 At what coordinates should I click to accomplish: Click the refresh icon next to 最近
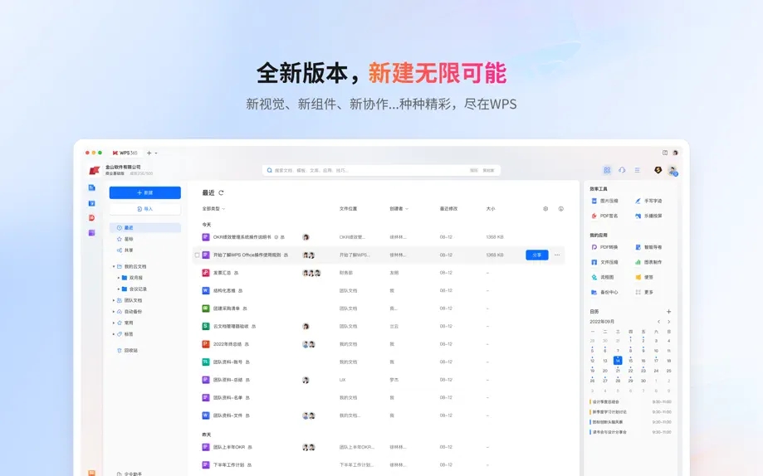point(221,193)
